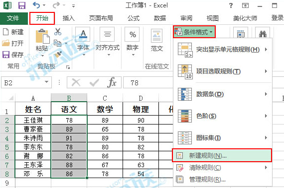Expand the Name Box dropdown arrow
The width and height of the screenshot is (284, 188).
tap(46, 82)
